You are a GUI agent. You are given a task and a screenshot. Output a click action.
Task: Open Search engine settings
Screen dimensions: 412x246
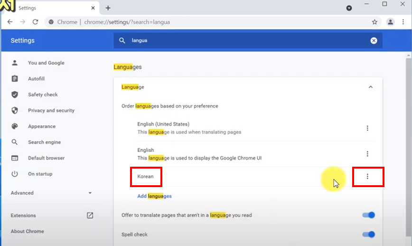[x=45, y=142]
